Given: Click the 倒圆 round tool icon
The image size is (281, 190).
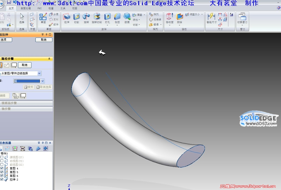Looking at the screenshot, I should (117, 17).
